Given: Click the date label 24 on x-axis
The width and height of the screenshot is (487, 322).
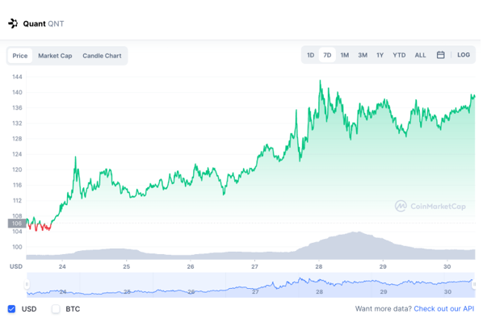Looking at the screenshot, I should point(62,266).
